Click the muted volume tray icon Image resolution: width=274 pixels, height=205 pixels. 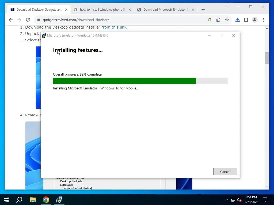(x=239, y=200)
